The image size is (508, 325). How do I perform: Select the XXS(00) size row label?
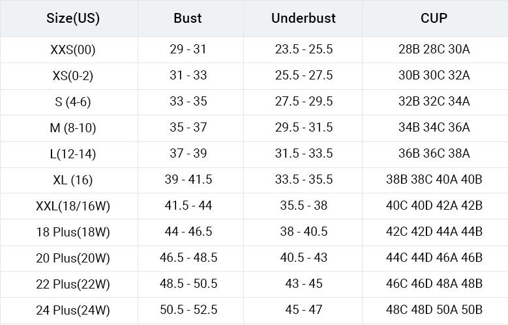pyautogui.click(x=73, y=49)
